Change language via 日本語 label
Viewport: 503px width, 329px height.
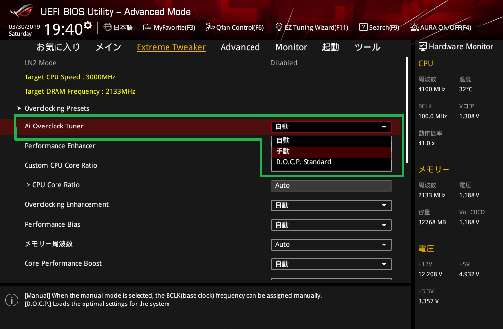123,27
